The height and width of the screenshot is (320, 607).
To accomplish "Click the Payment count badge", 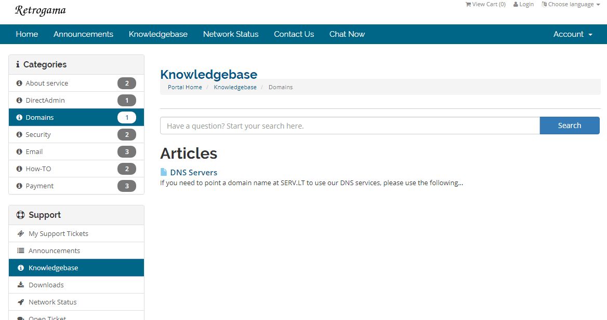I will [x=127, y=186].
